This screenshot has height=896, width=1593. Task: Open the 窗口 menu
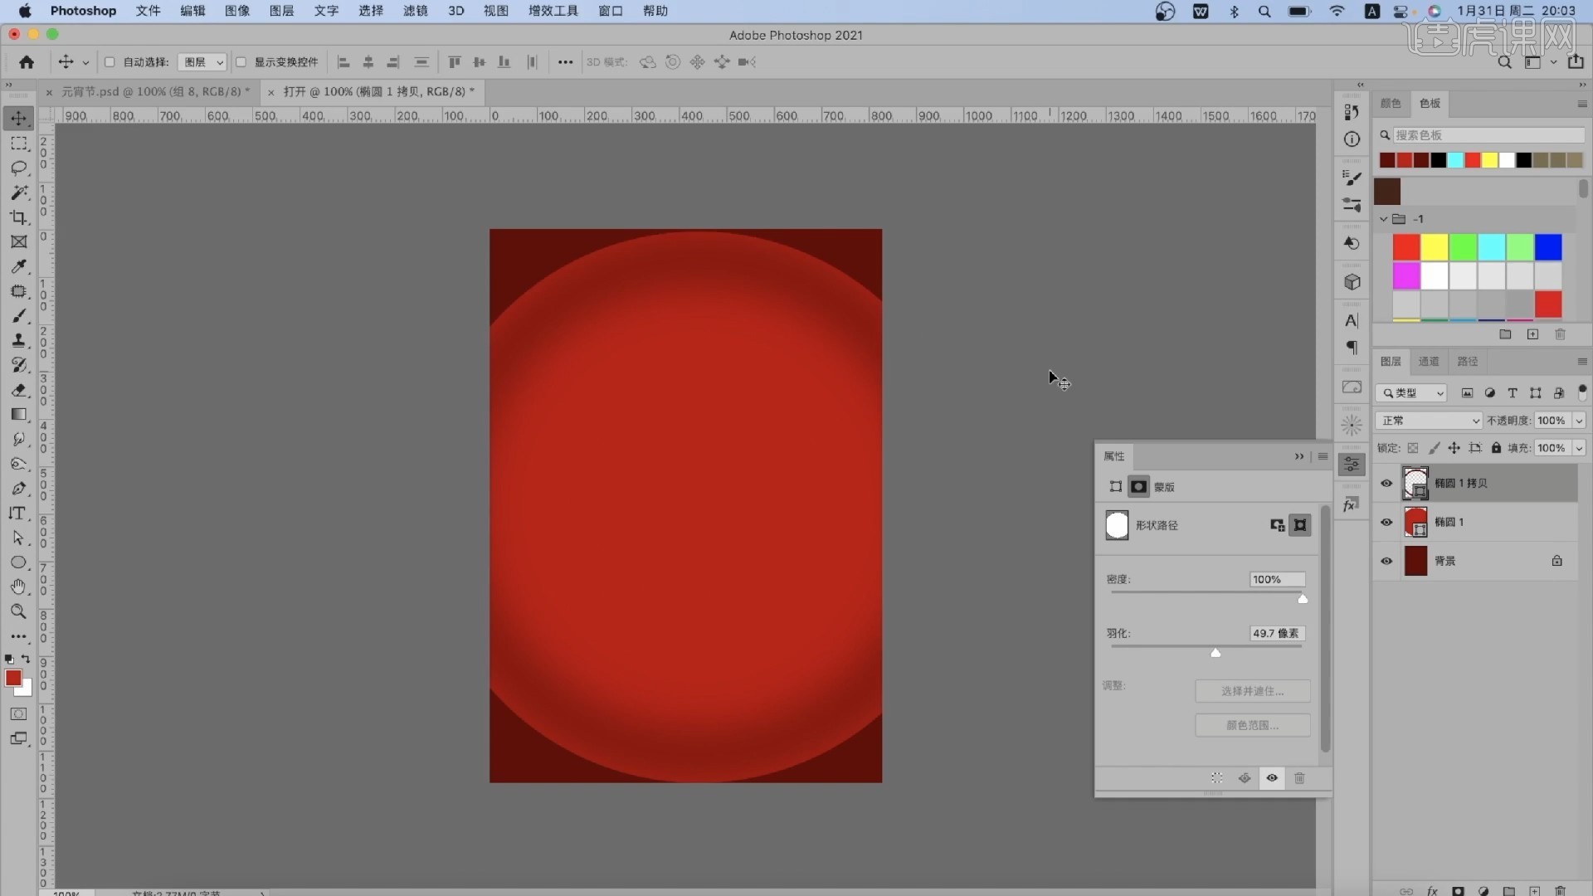pyautogui.click(x=610, y=11)
